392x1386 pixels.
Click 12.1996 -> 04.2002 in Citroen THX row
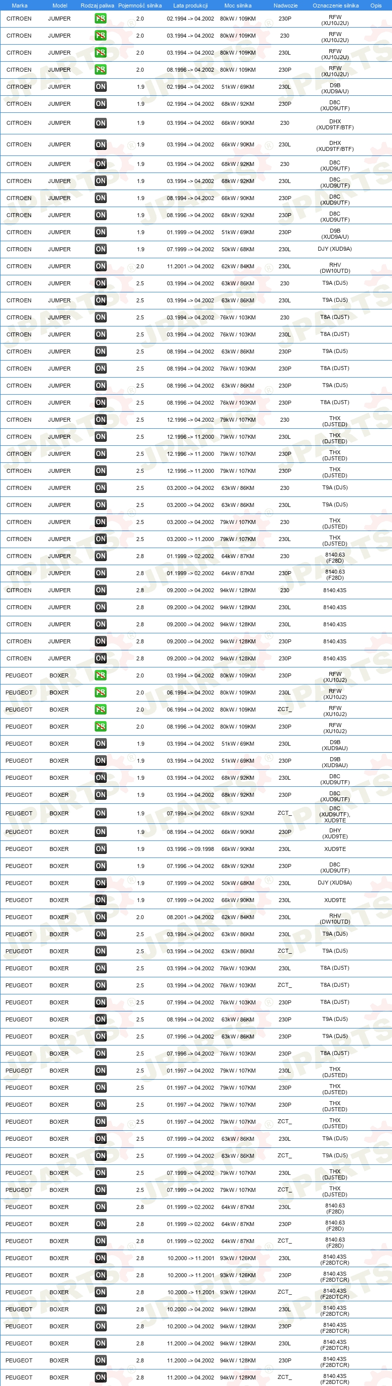tap(190, 420)
